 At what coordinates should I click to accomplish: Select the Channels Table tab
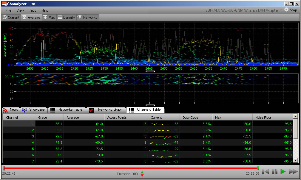[x=145, y=110]
